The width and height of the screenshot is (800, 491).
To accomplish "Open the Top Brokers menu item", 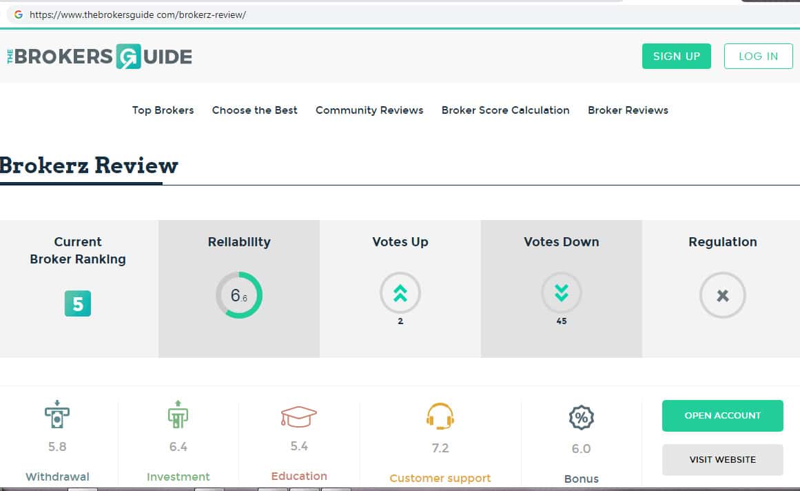I will click(x=163, y=110).
